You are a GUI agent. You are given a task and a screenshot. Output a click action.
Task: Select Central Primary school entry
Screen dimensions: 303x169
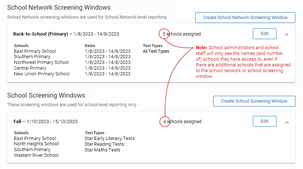point(30,68)
